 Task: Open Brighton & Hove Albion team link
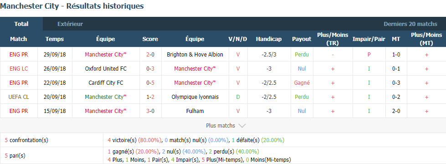195,55
